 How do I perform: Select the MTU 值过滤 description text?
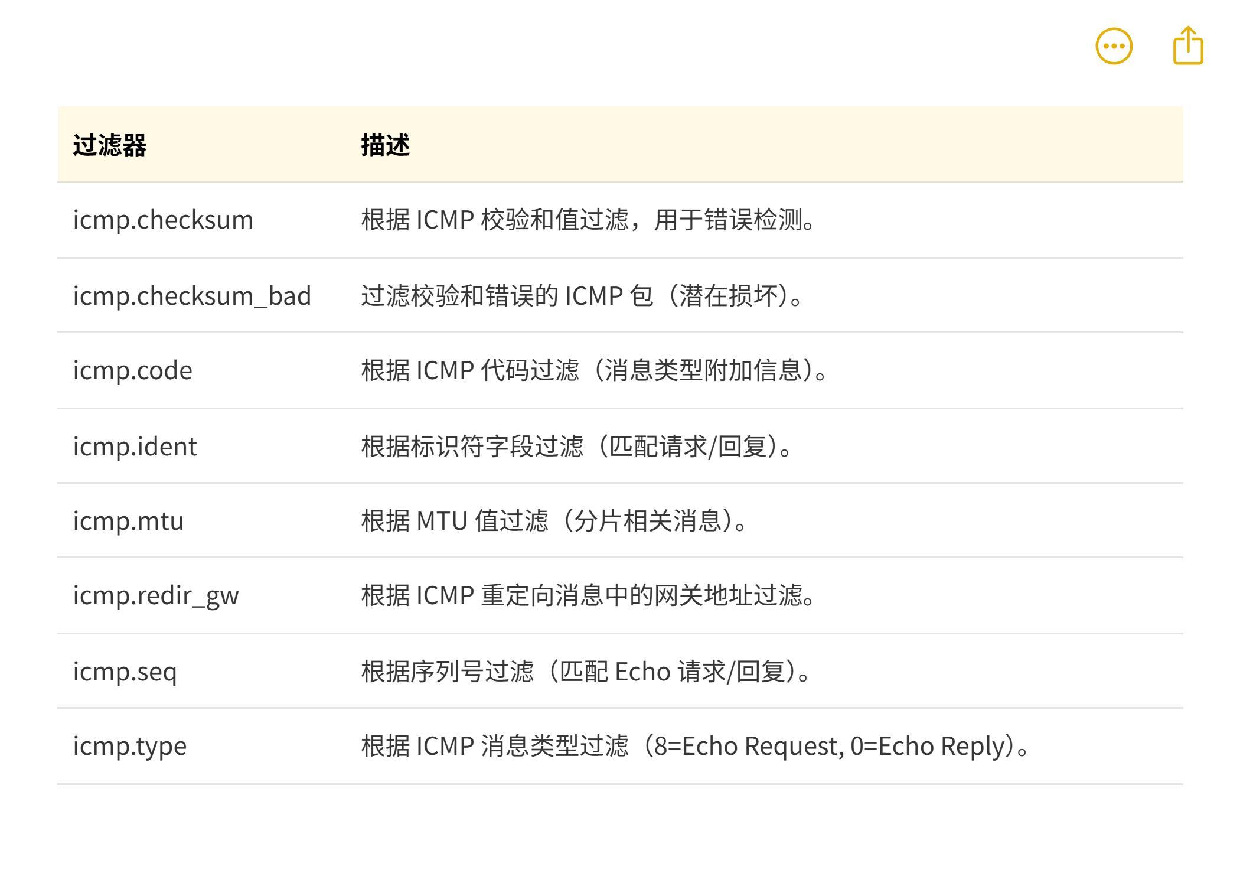coord(554,521)
